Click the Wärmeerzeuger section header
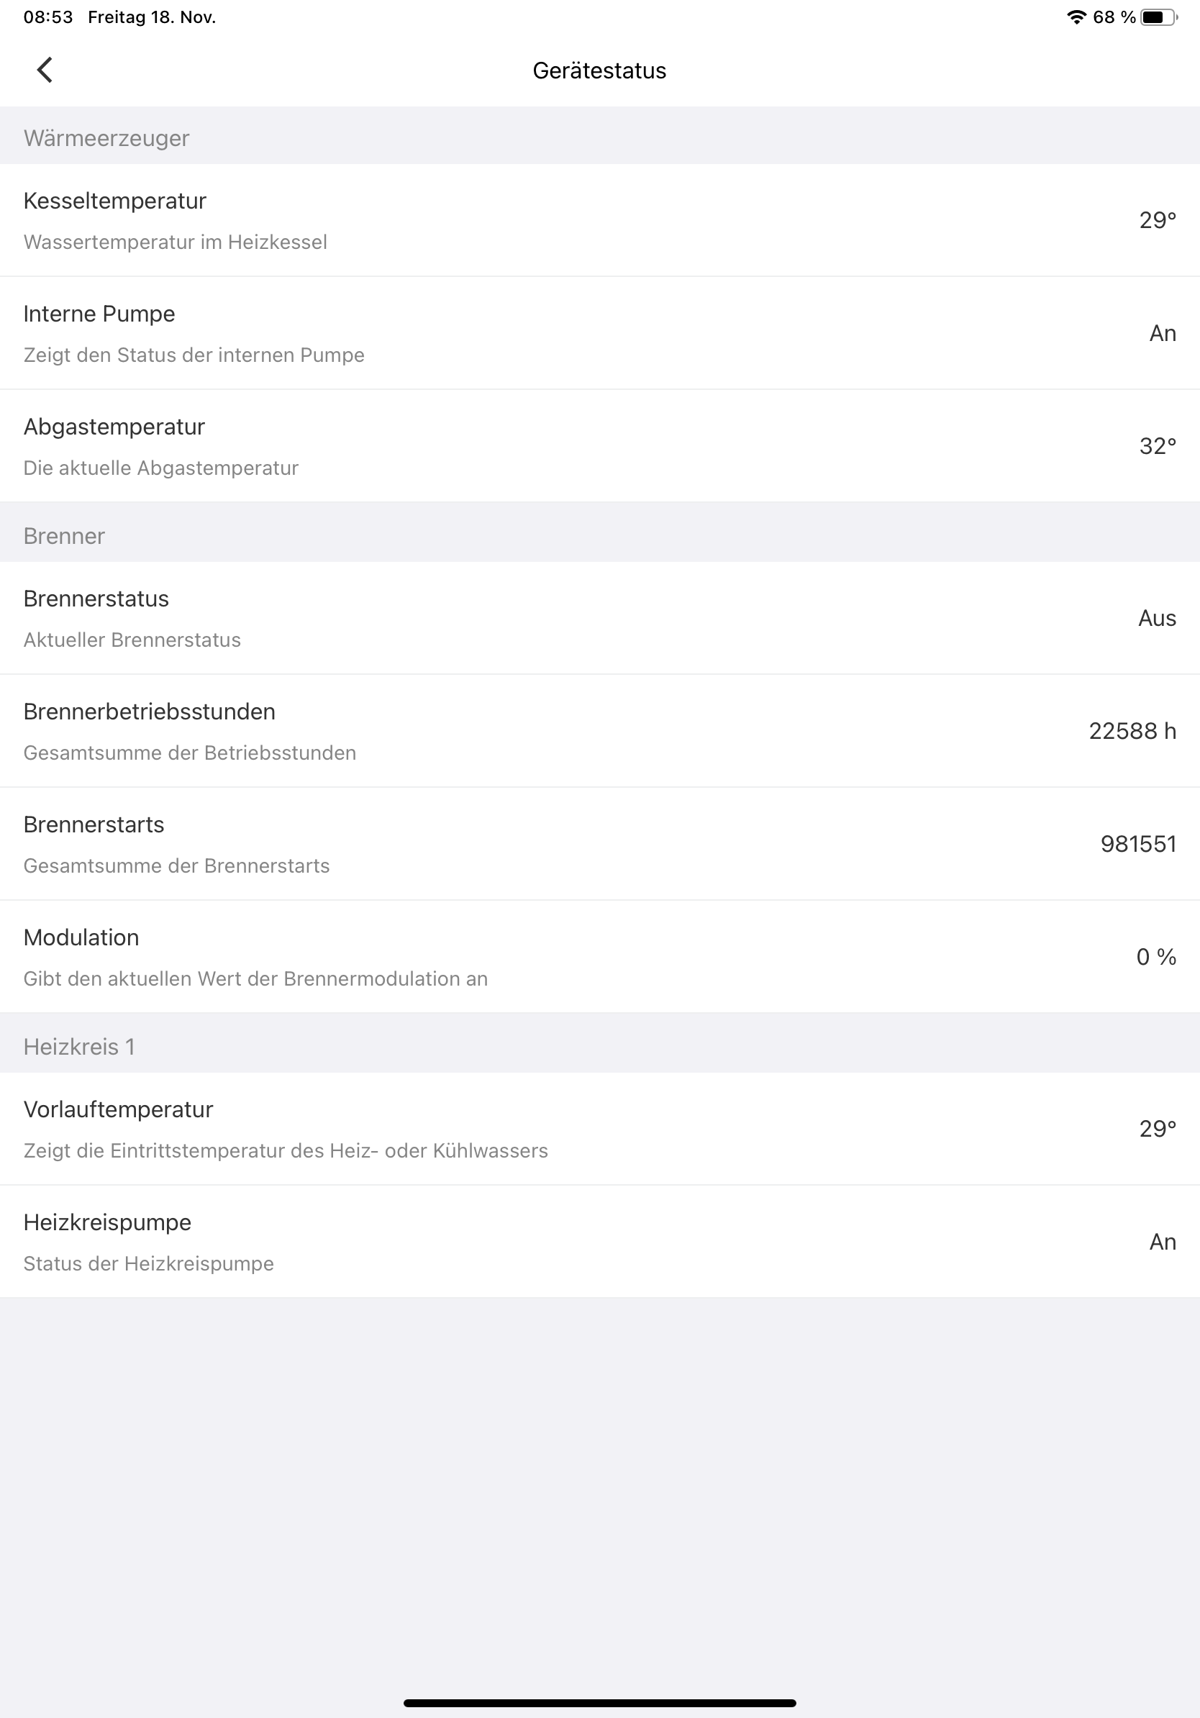 (106, 138)
